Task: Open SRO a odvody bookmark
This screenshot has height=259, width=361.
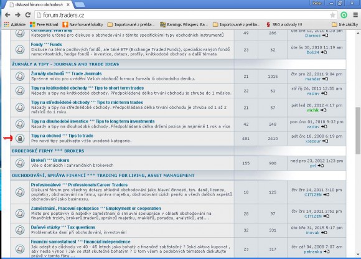Action: [x=284, y=24]
